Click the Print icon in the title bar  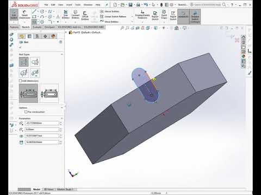(x=138, y=5)
